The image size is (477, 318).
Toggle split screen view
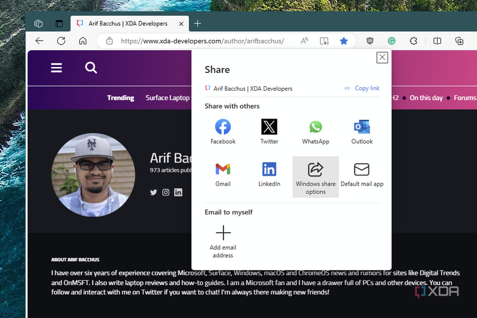click(x=437, y=41)
